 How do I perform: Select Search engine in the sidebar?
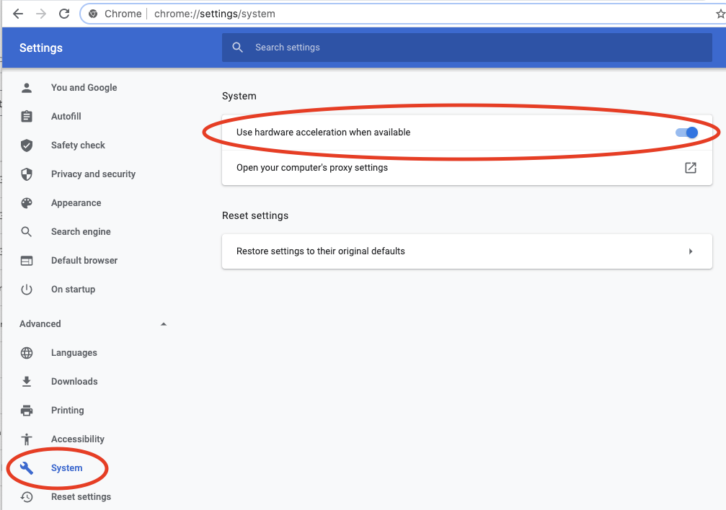(81, 231)
